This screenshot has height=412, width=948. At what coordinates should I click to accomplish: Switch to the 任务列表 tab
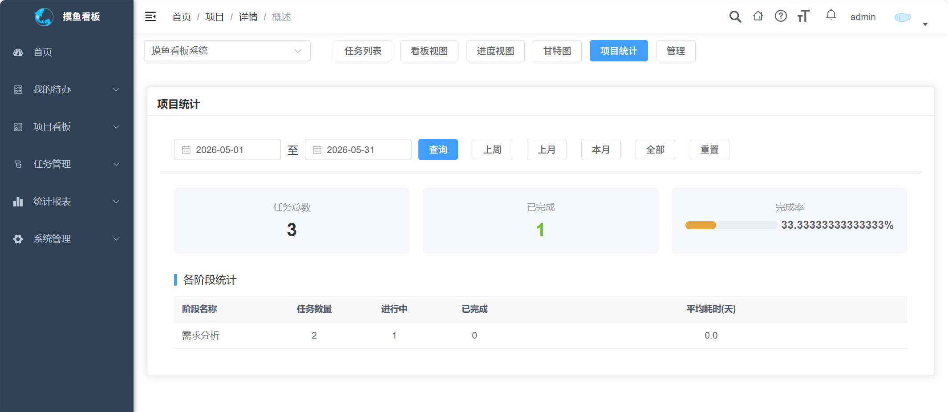tap(363, 51)
